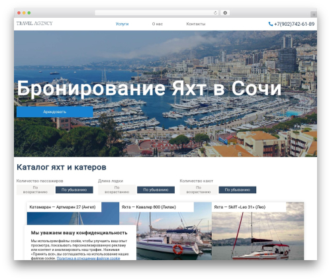Viewport: 331px width, 280px height.
Task: Open the Политика в отношении файлов cookie link
Action: point(89,258)
